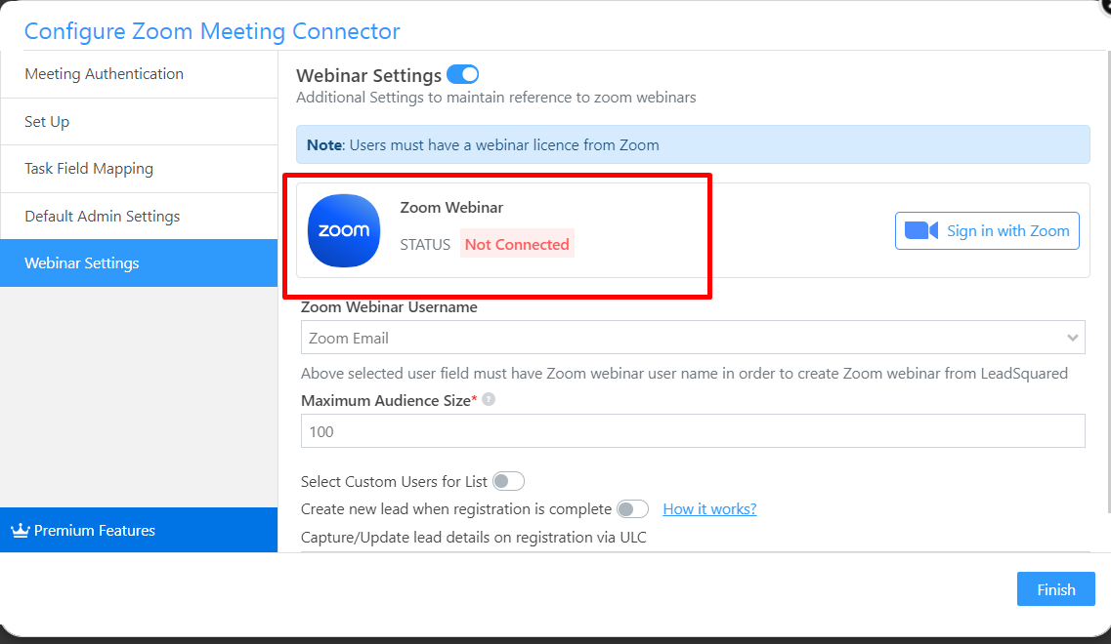The width and height of the screenshot is (1111, 644).
Task: Click the Premium Features bar
Action: (139, 531)
